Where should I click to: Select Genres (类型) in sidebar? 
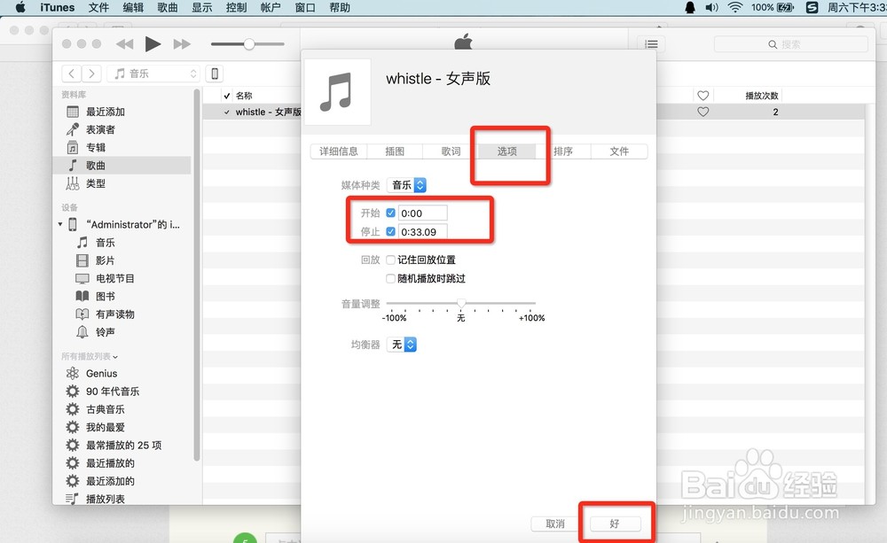96,183
